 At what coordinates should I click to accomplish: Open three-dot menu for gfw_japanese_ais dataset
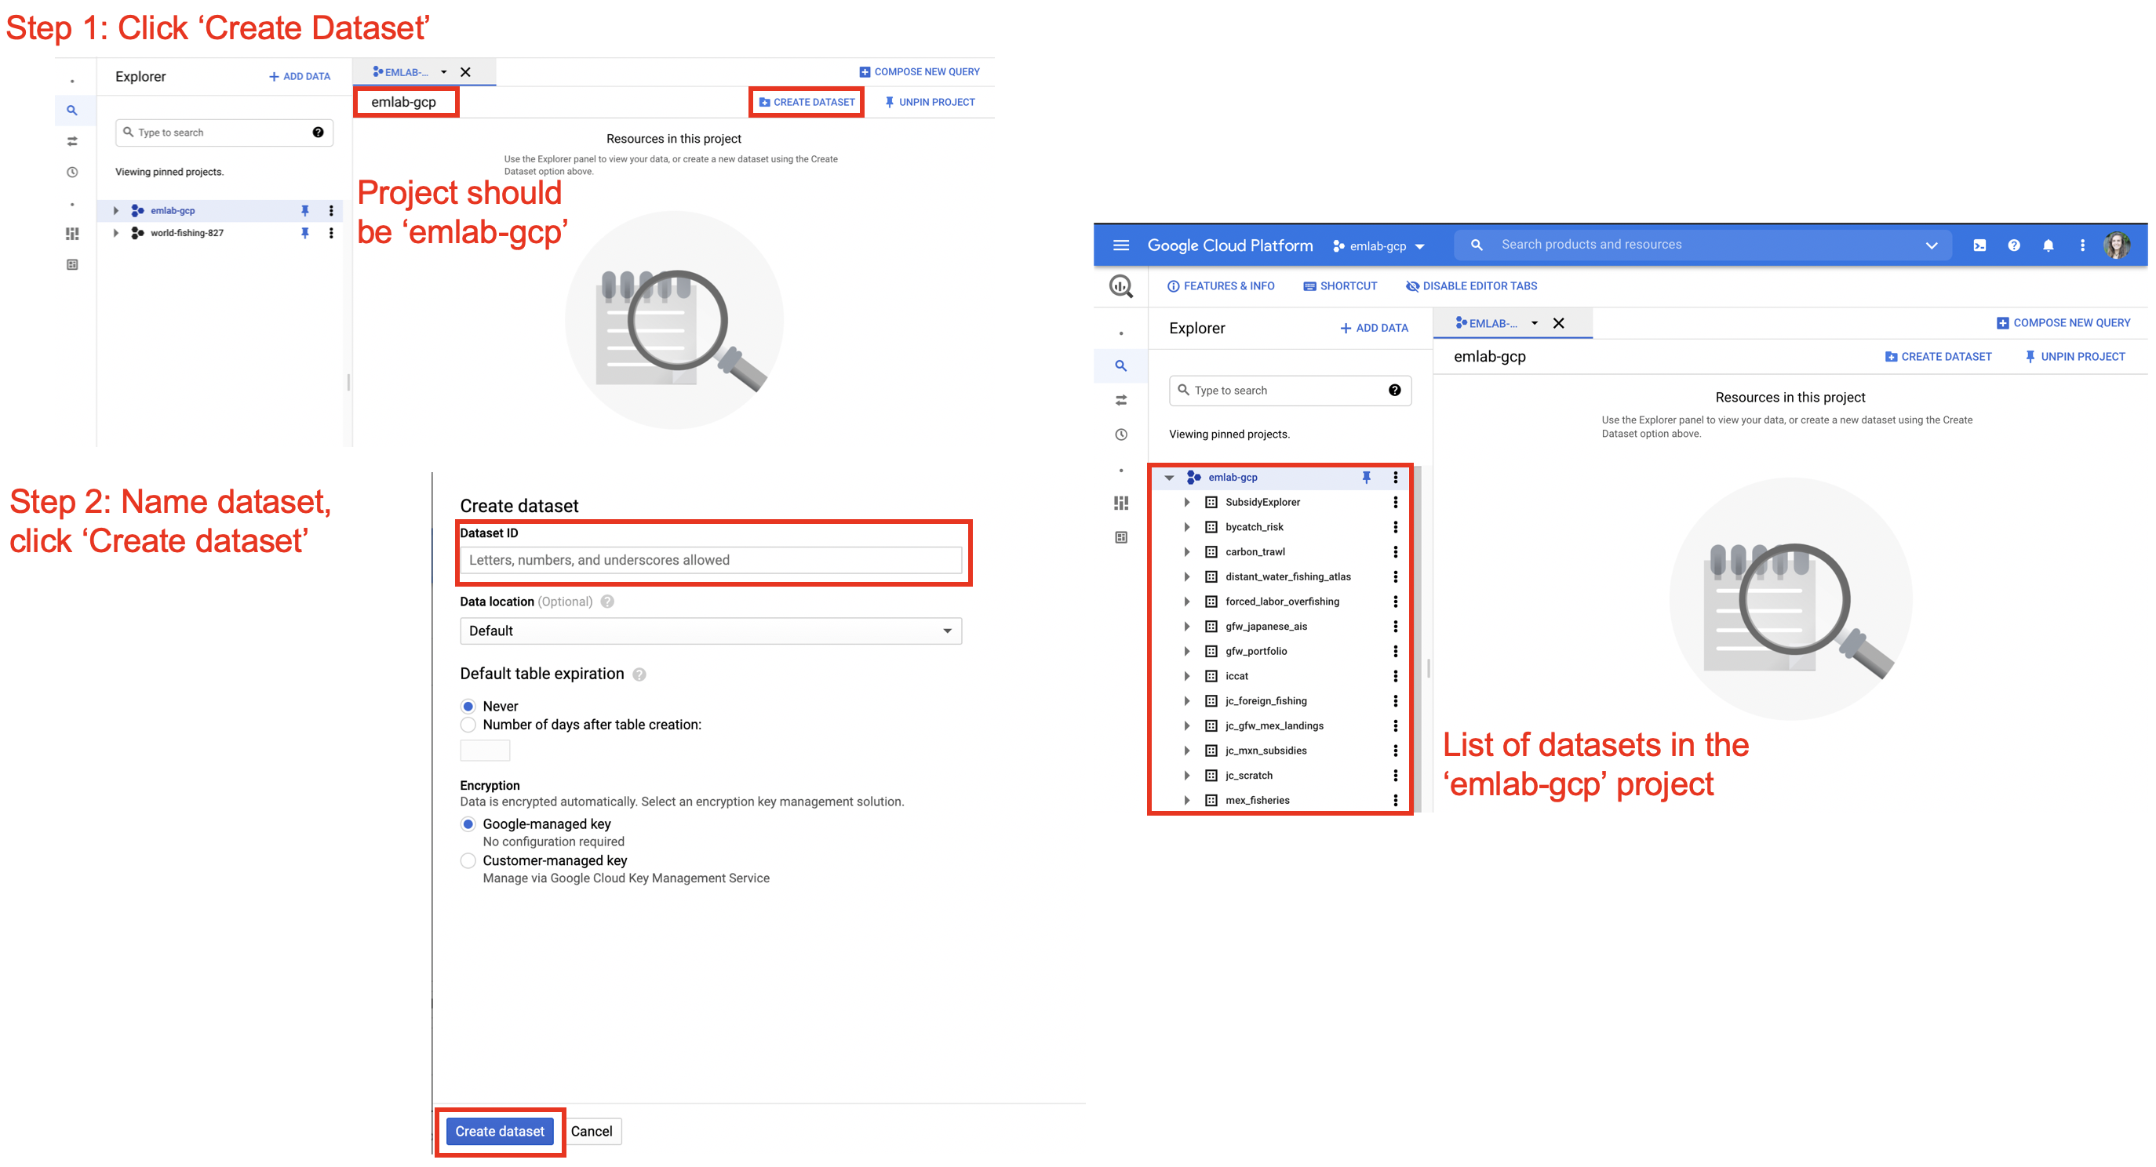(x=1395, y=627)
